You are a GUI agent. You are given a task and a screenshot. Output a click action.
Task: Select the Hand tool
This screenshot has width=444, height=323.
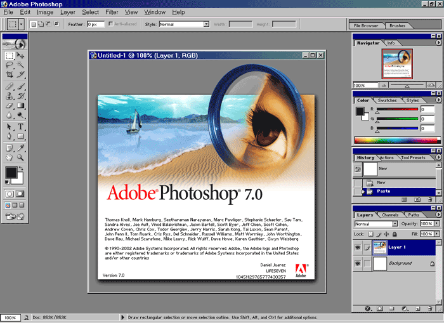pos(9,157)
